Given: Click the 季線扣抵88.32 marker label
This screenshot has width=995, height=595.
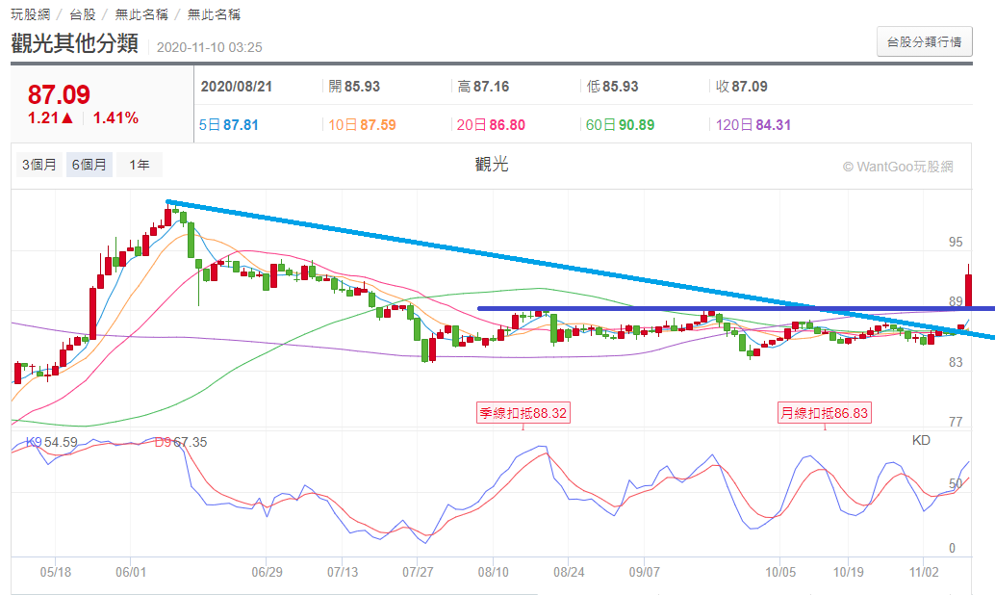Looking at the screenshot, I should 523,413.
